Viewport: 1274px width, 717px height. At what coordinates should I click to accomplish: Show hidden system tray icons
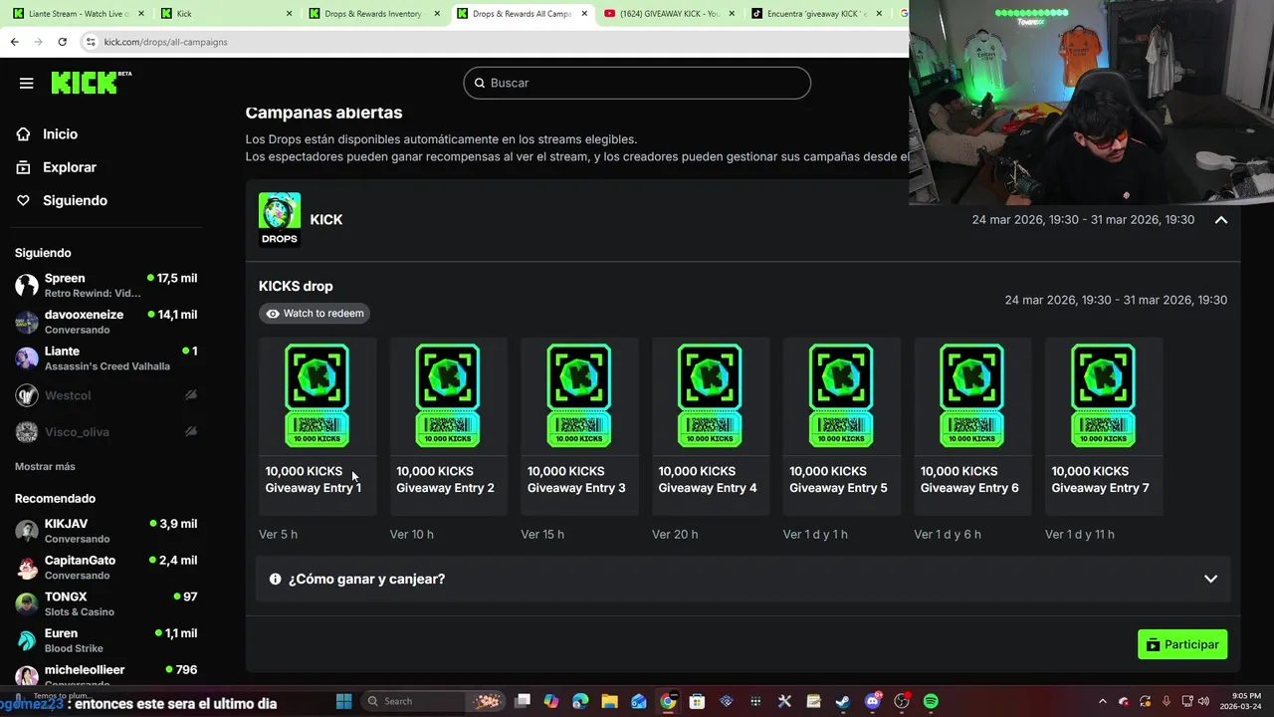(x=1102, y=701)
